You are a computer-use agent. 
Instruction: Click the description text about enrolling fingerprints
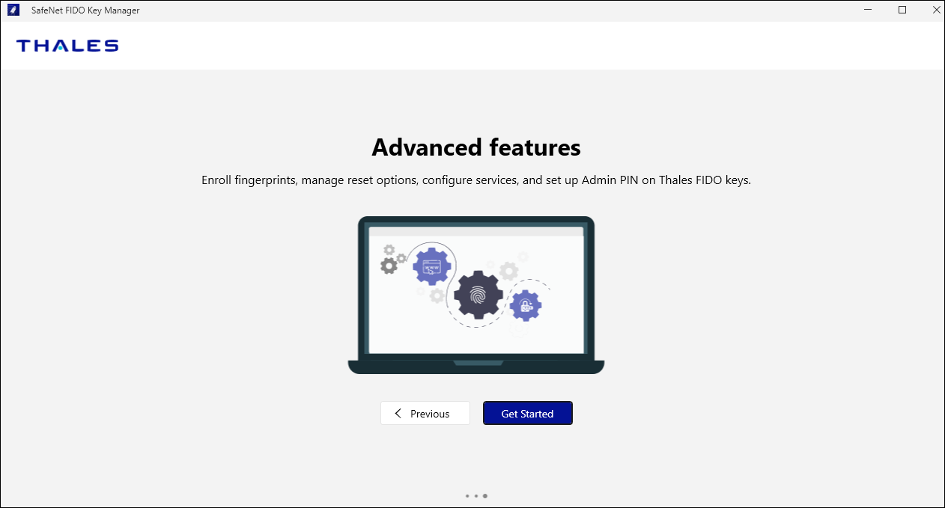click(475, 181)
